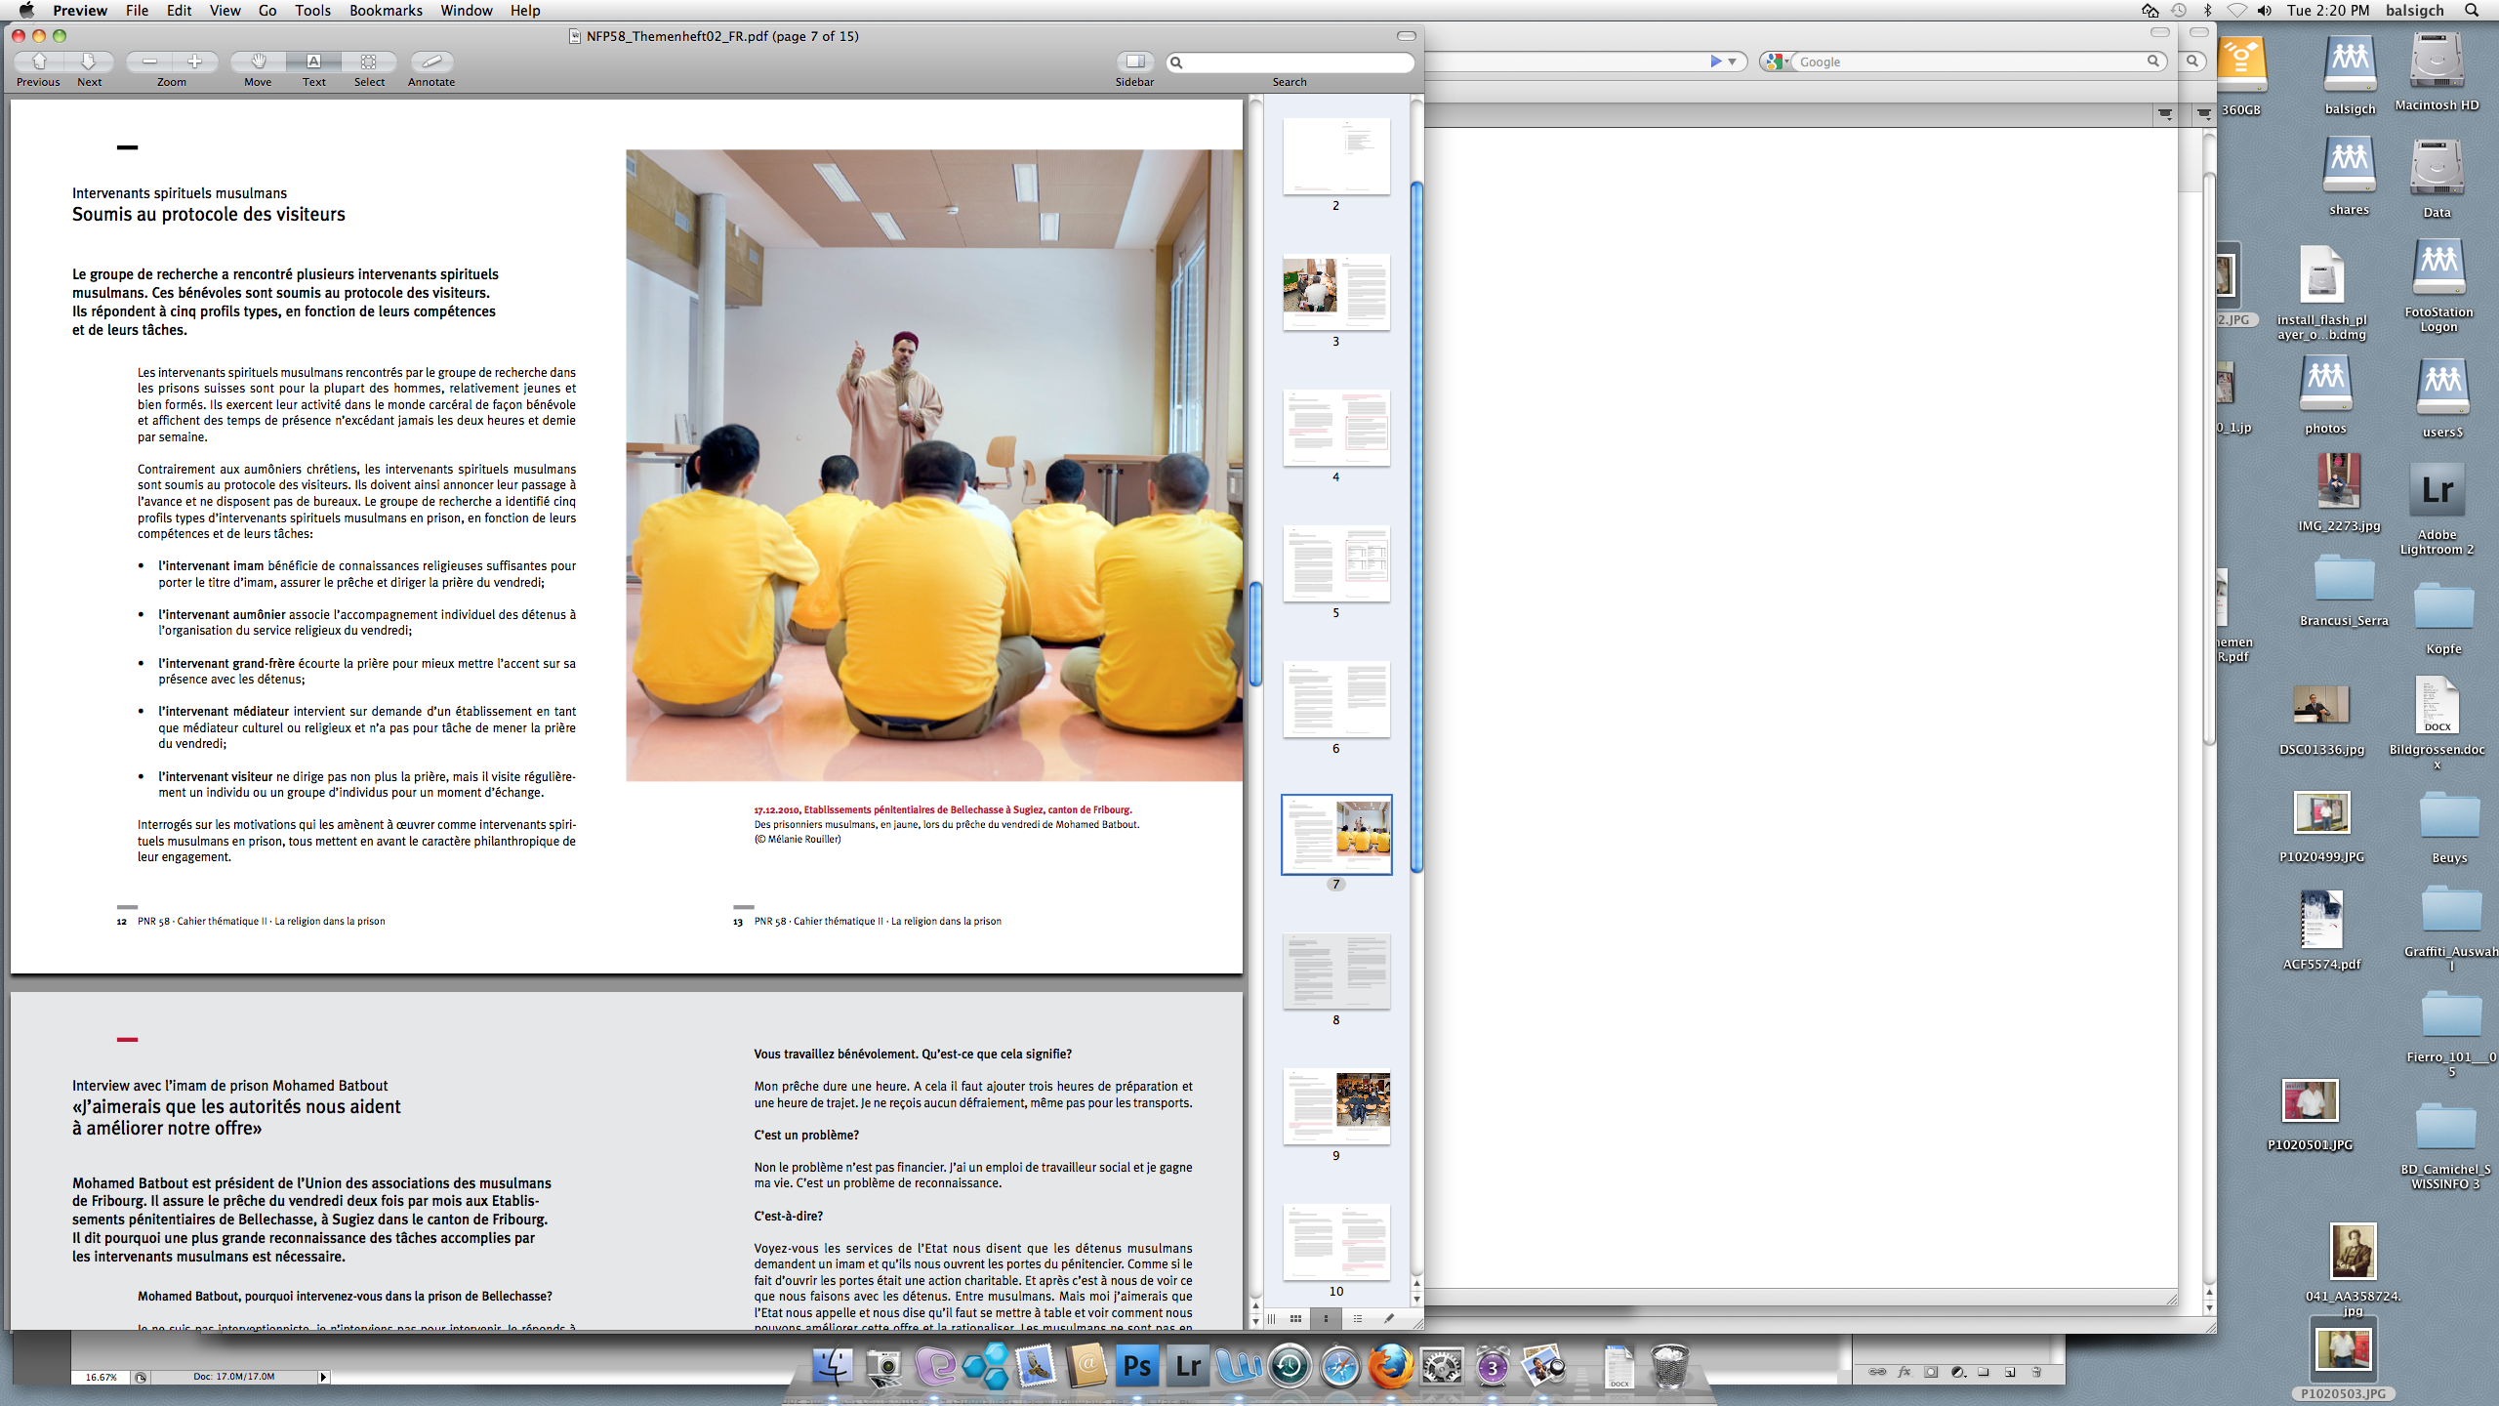Go to the Next page in Preview
2499x1406 pixels.
coord(89,62)
